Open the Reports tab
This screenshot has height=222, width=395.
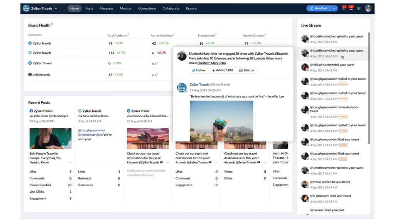point(191,8)
